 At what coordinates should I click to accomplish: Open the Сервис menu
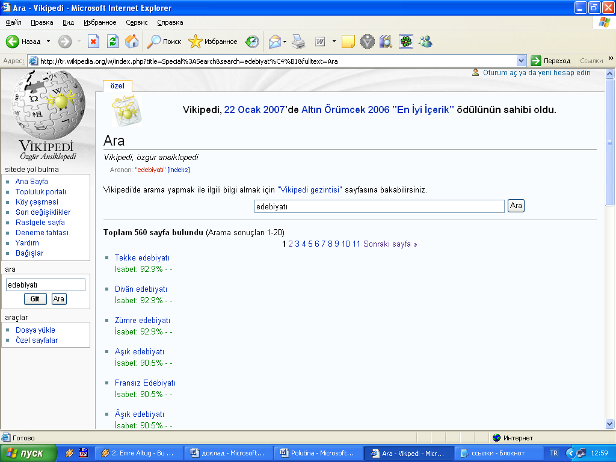point(137,22)
